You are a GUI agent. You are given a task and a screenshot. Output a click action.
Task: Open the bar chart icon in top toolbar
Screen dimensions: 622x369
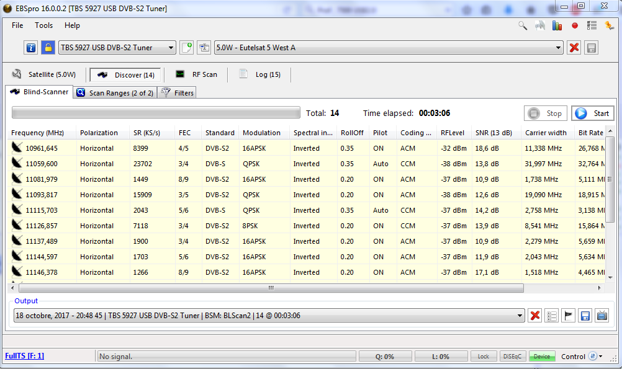pos(557,26)
